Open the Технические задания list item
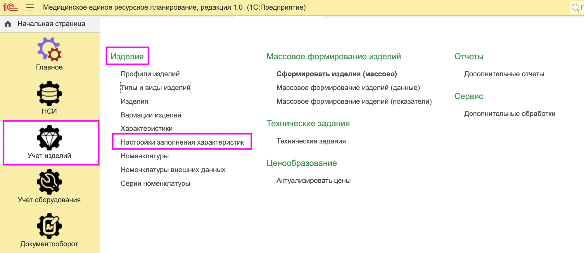 point(311,141)
